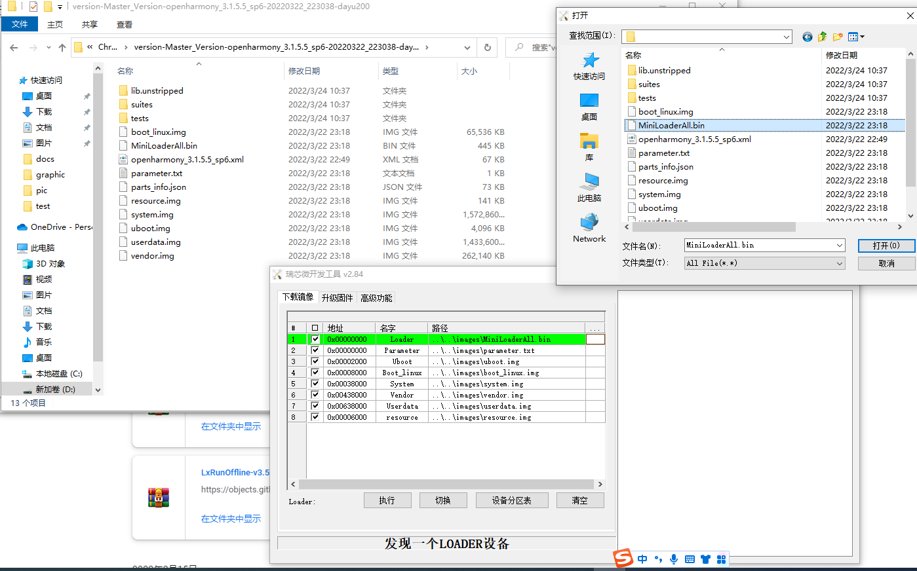Image resolution: width=917 pixels, height=571 pixels.
Task: Open Sogou toolbox grid icon
Action: [x=721, y=559]
